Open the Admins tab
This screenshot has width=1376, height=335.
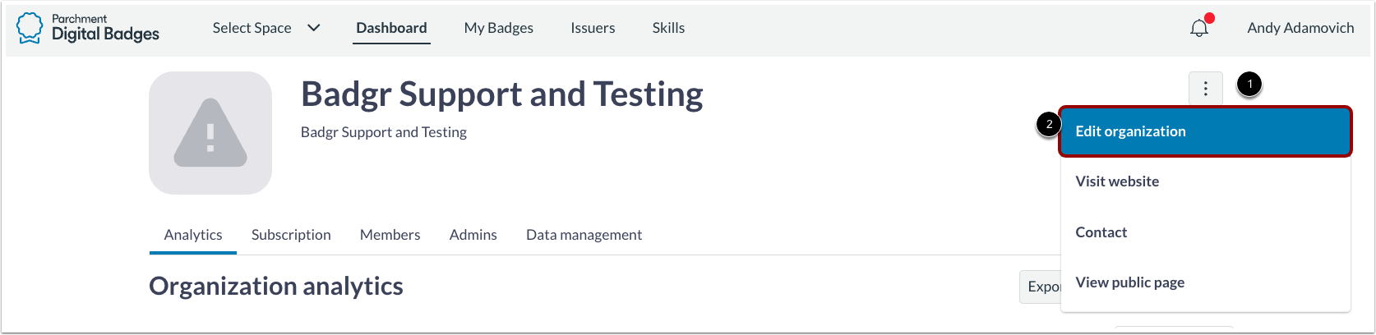[x=473, y=235]
